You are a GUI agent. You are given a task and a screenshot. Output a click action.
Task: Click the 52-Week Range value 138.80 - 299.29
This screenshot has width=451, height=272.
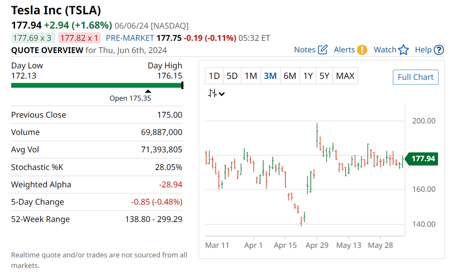click(x=154, y=220)
